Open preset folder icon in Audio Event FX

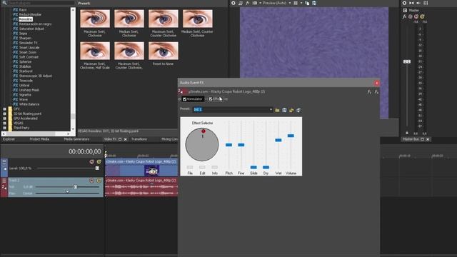click(x=277, y=110)
